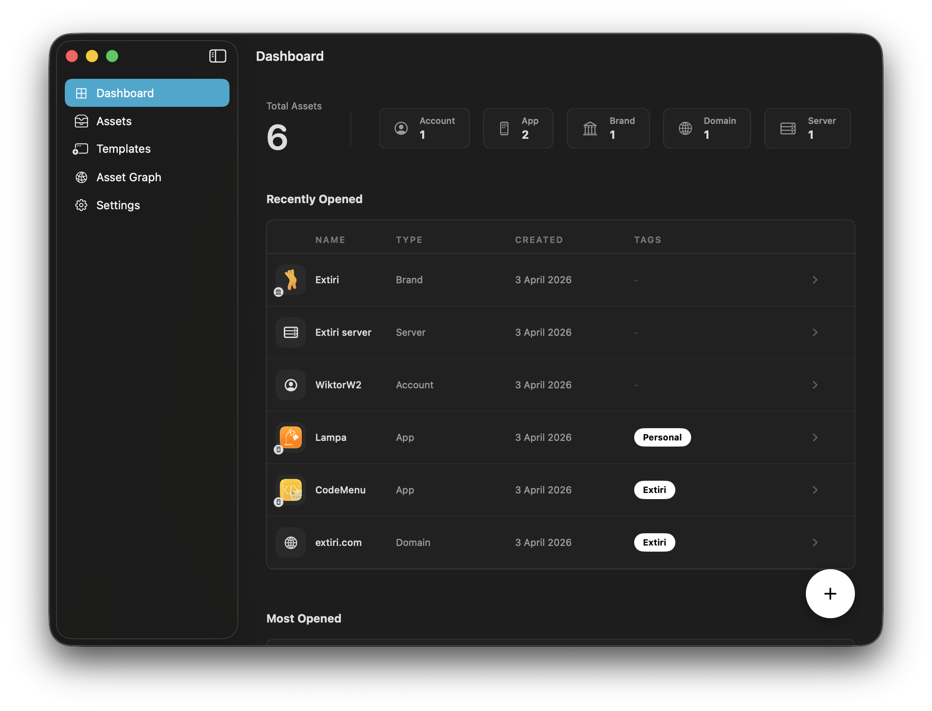Screen dimensions: 932x711
Task: Select the Templates icon in the sidebar
Action: pos(81,149)
